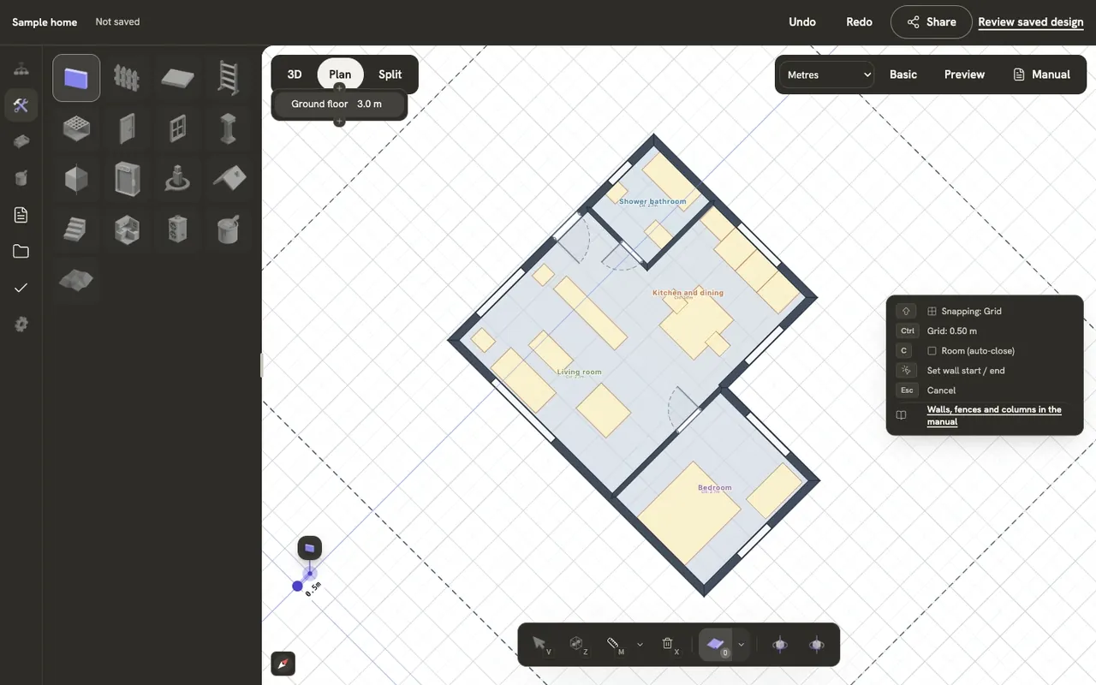This screenshot has height=685, width=1096.
Task: Add a floor above with the plus button
Action: [339, 87]
